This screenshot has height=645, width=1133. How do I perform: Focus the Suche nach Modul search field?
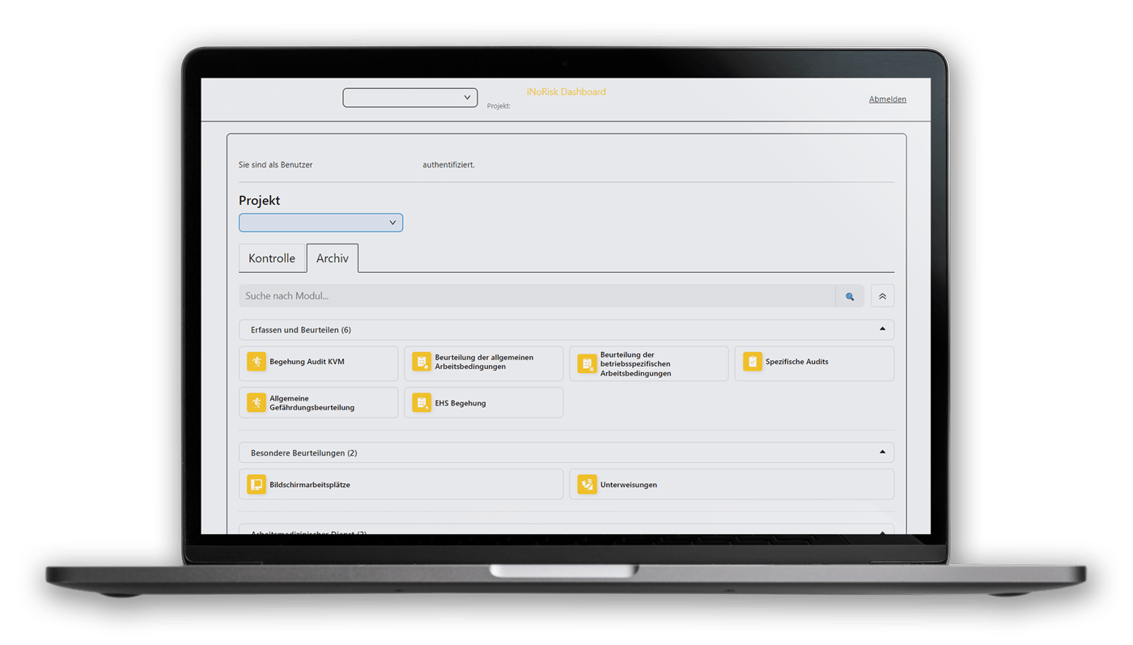537,296
